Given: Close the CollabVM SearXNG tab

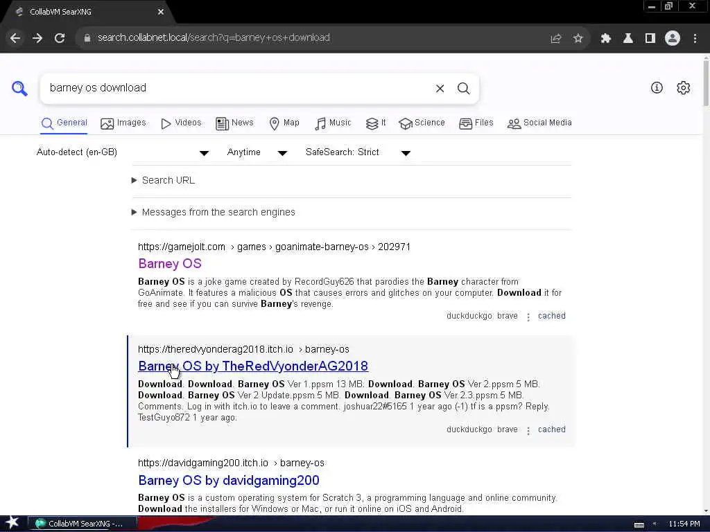Looking at the screenshot, I should pos(161,12).
